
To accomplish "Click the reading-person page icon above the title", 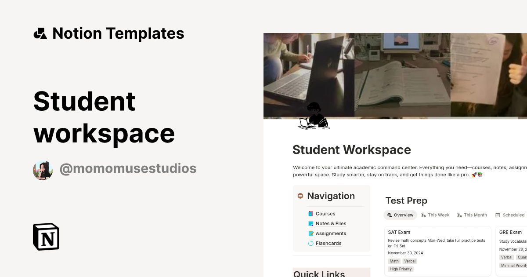I will (314, 118).
